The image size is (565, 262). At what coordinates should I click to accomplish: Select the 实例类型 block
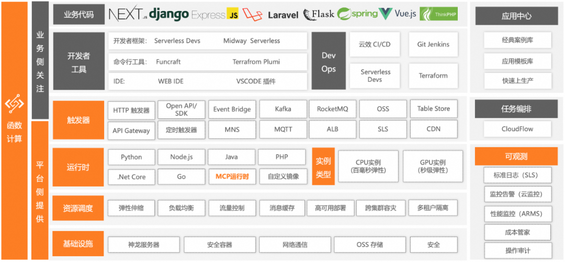[x=323, y=167]
